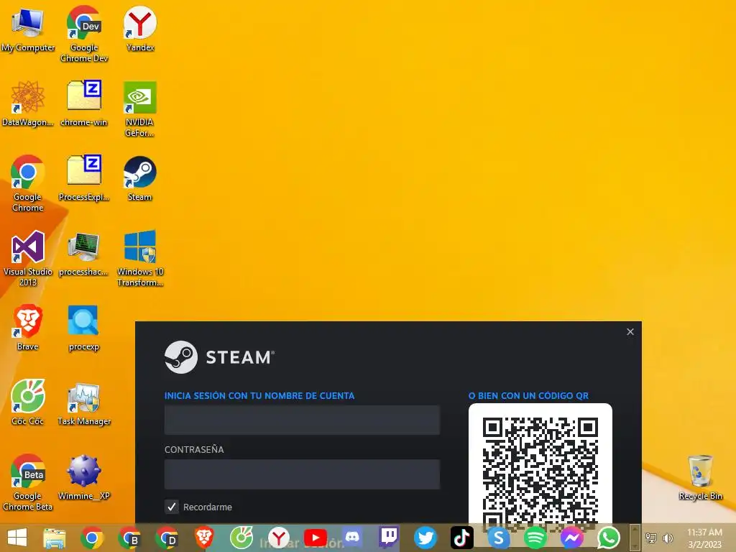Screen dimensions: 736x552
Task: Launch Yandex from the taskbar
Action: tap(278, 538)
